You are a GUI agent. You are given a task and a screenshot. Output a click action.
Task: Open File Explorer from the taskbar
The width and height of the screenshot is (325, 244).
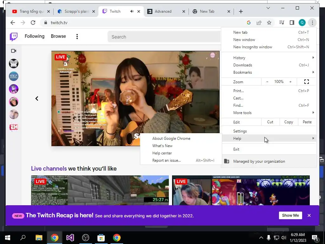[x=39, y=238]
